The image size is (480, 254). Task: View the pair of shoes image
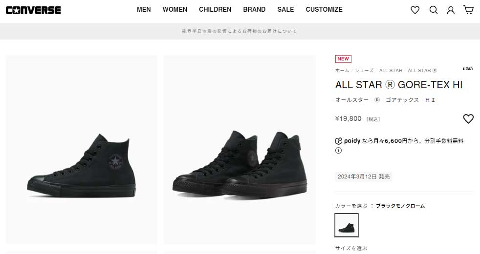point(240,149)
